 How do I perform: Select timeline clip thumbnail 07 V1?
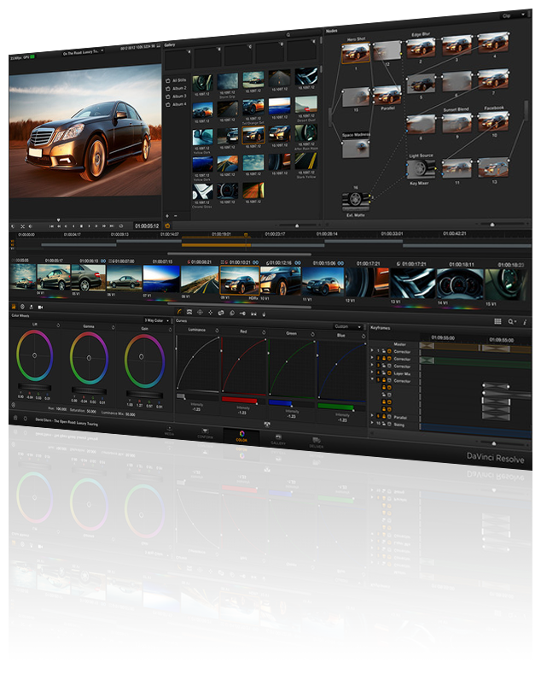click(161, 280)
